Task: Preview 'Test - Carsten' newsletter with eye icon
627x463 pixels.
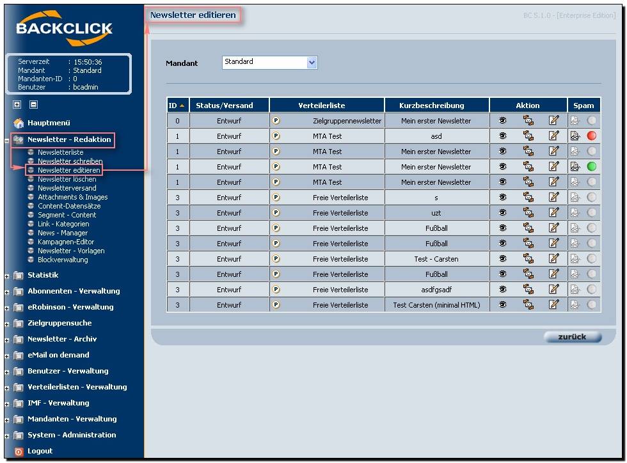Action: point(503,259)
